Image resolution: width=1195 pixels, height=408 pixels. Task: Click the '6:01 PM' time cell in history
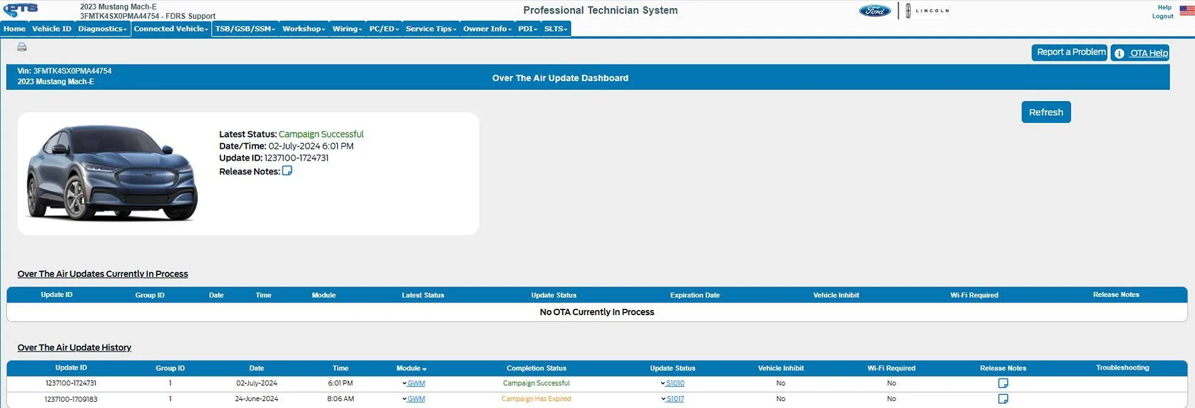(x=340, y=383)
